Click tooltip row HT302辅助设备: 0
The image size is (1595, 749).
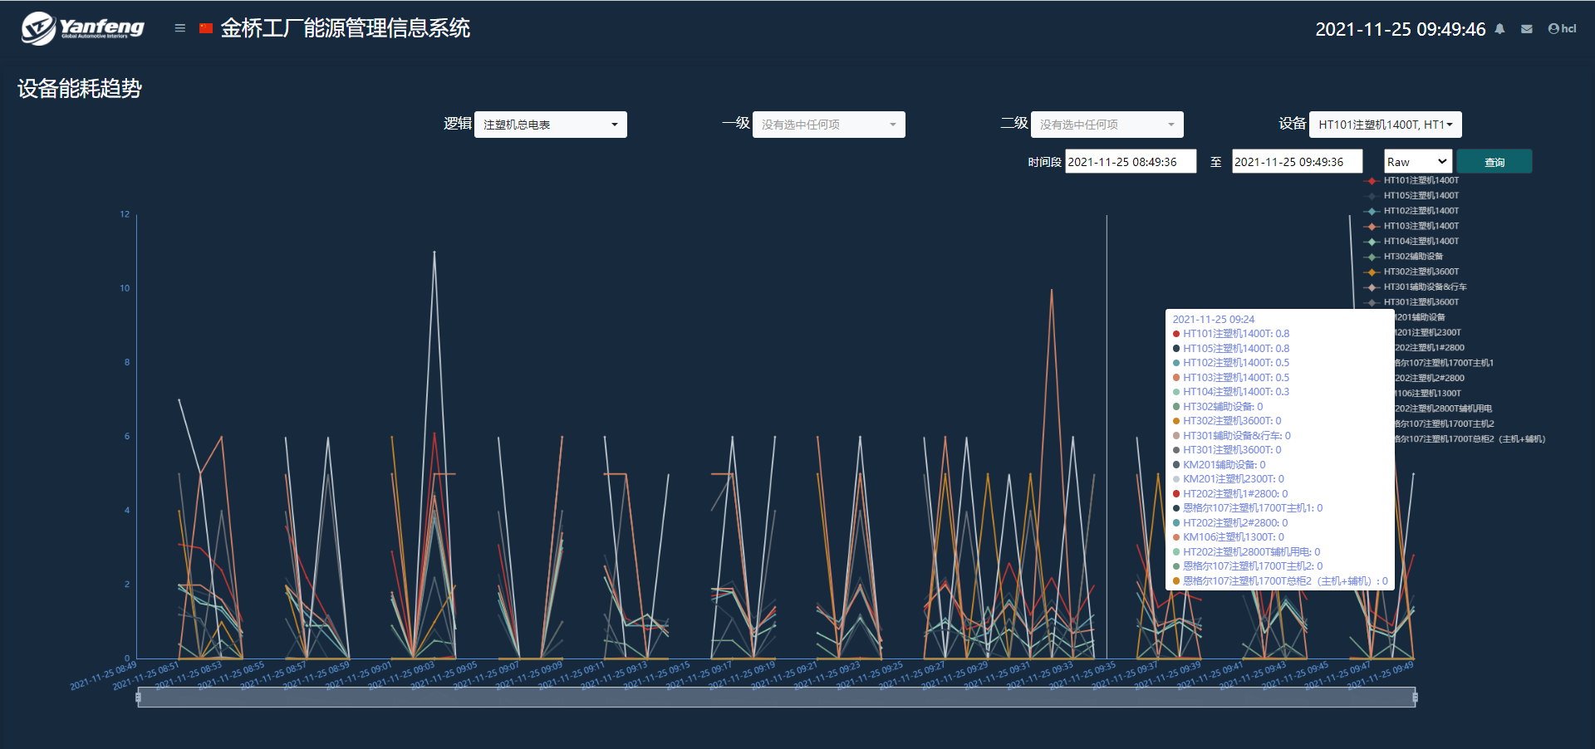(x=1218, y=407)
